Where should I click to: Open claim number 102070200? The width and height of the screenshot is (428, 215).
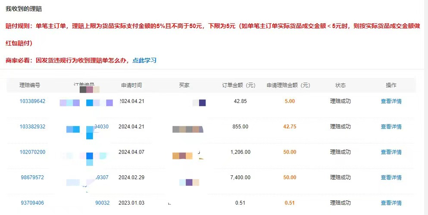[32, 152]
